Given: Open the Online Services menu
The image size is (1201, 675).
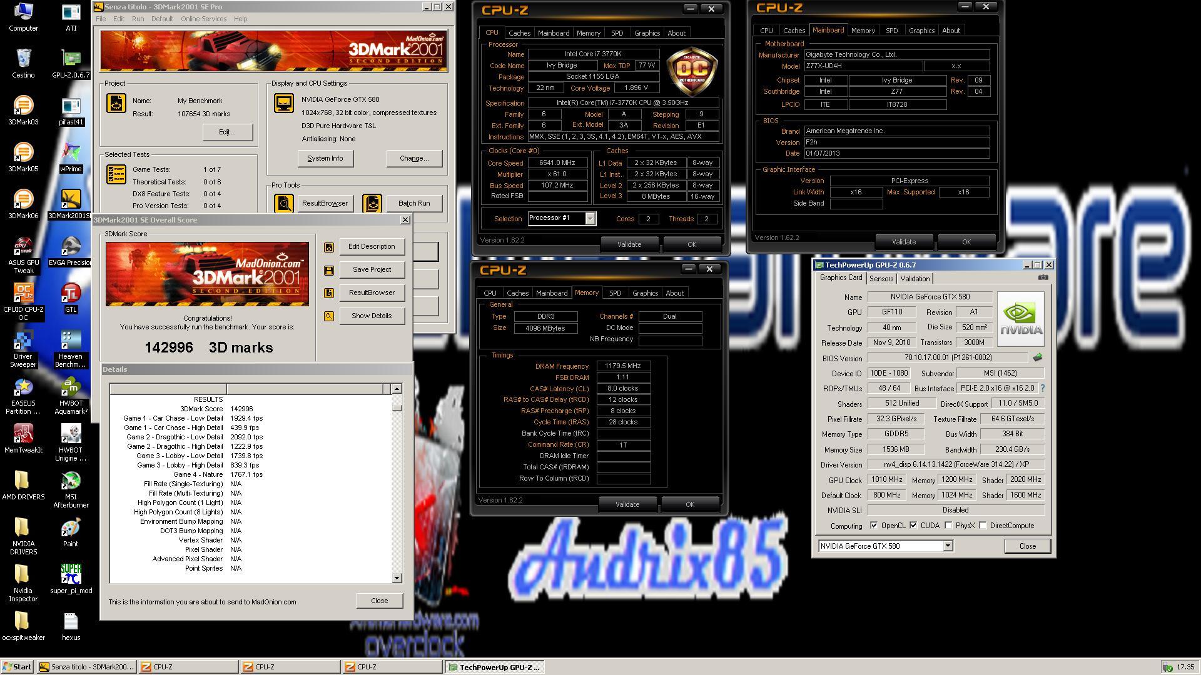Looking at the screenshot, I should [203, 19].
